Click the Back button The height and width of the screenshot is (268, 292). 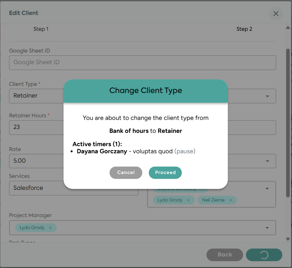point(225,255)
